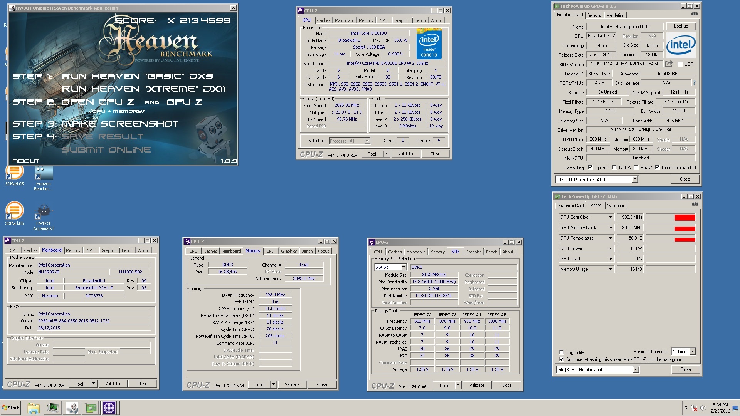Viewport: 740px width, 416px height.
Task: Click the GPU-Z title bar icon in Sensors window
Action: (x=557, y=196)
